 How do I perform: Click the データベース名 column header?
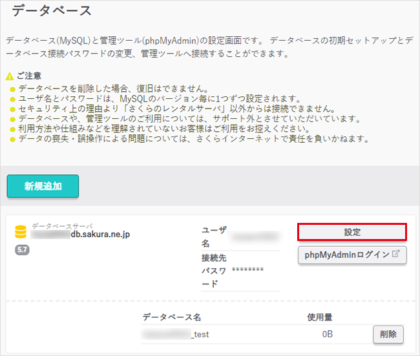point(172,317)
